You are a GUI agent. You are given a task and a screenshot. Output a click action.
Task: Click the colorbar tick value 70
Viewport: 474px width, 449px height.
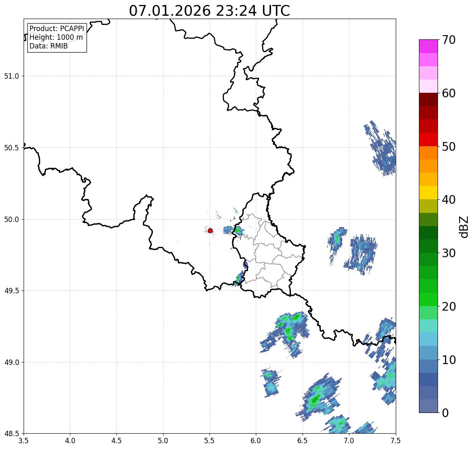coord(448,40)
